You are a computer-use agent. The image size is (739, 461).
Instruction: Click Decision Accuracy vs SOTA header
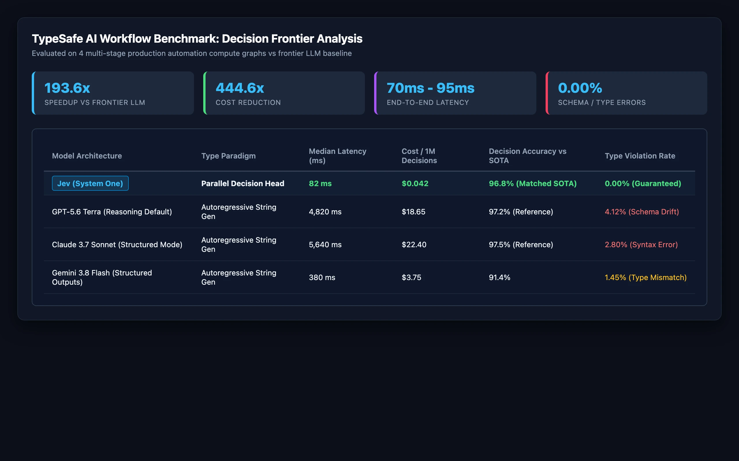(527, 156)
